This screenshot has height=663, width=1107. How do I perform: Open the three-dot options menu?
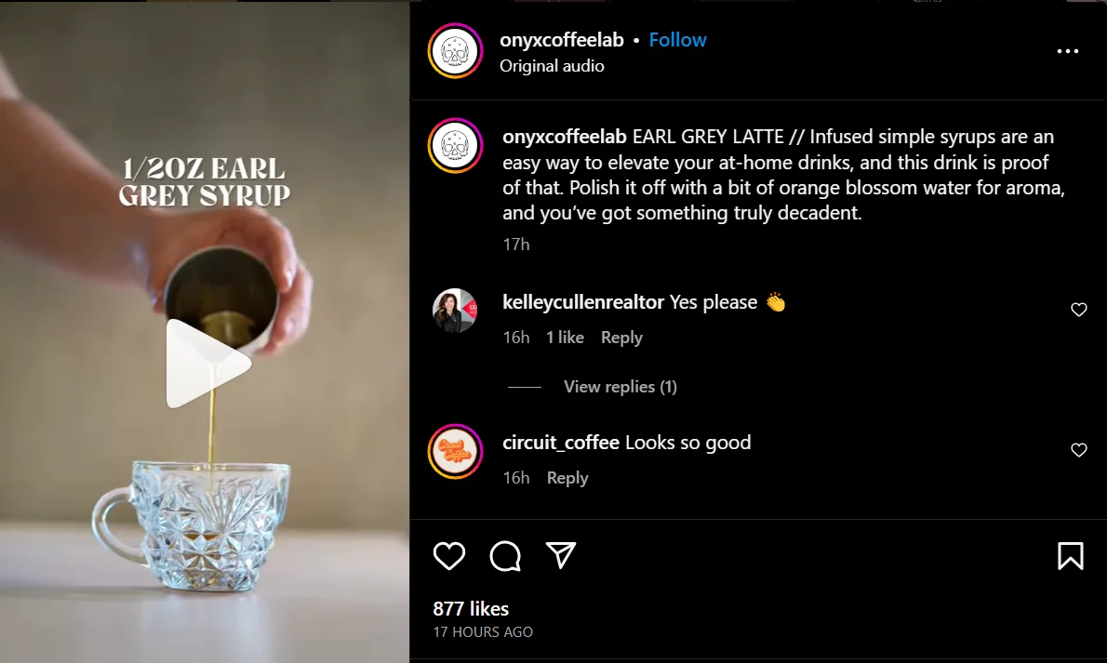coord(1067,51)
